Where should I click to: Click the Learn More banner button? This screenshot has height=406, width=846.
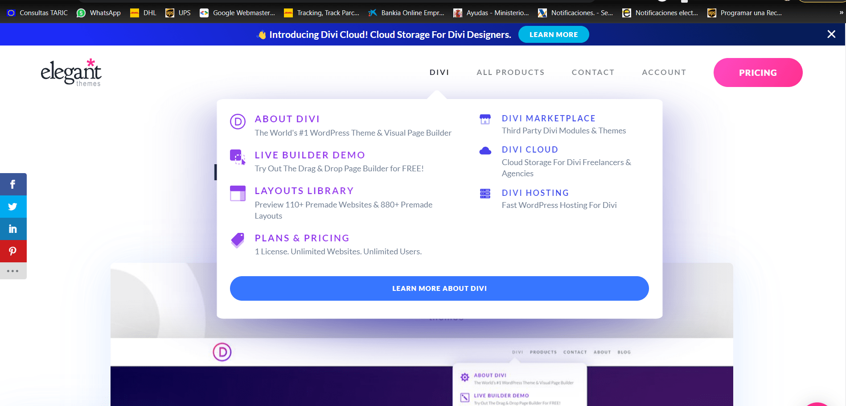click(x=554, y=34)
